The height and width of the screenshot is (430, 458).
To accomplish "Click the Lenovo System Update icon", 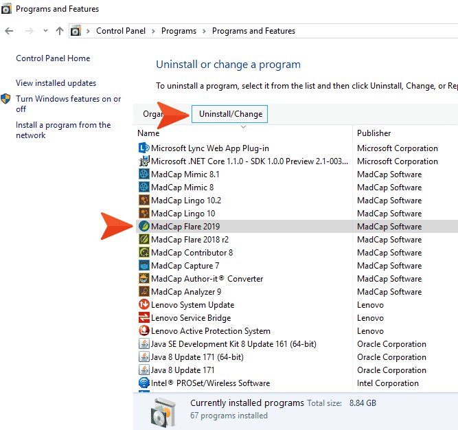I will 144,305.
